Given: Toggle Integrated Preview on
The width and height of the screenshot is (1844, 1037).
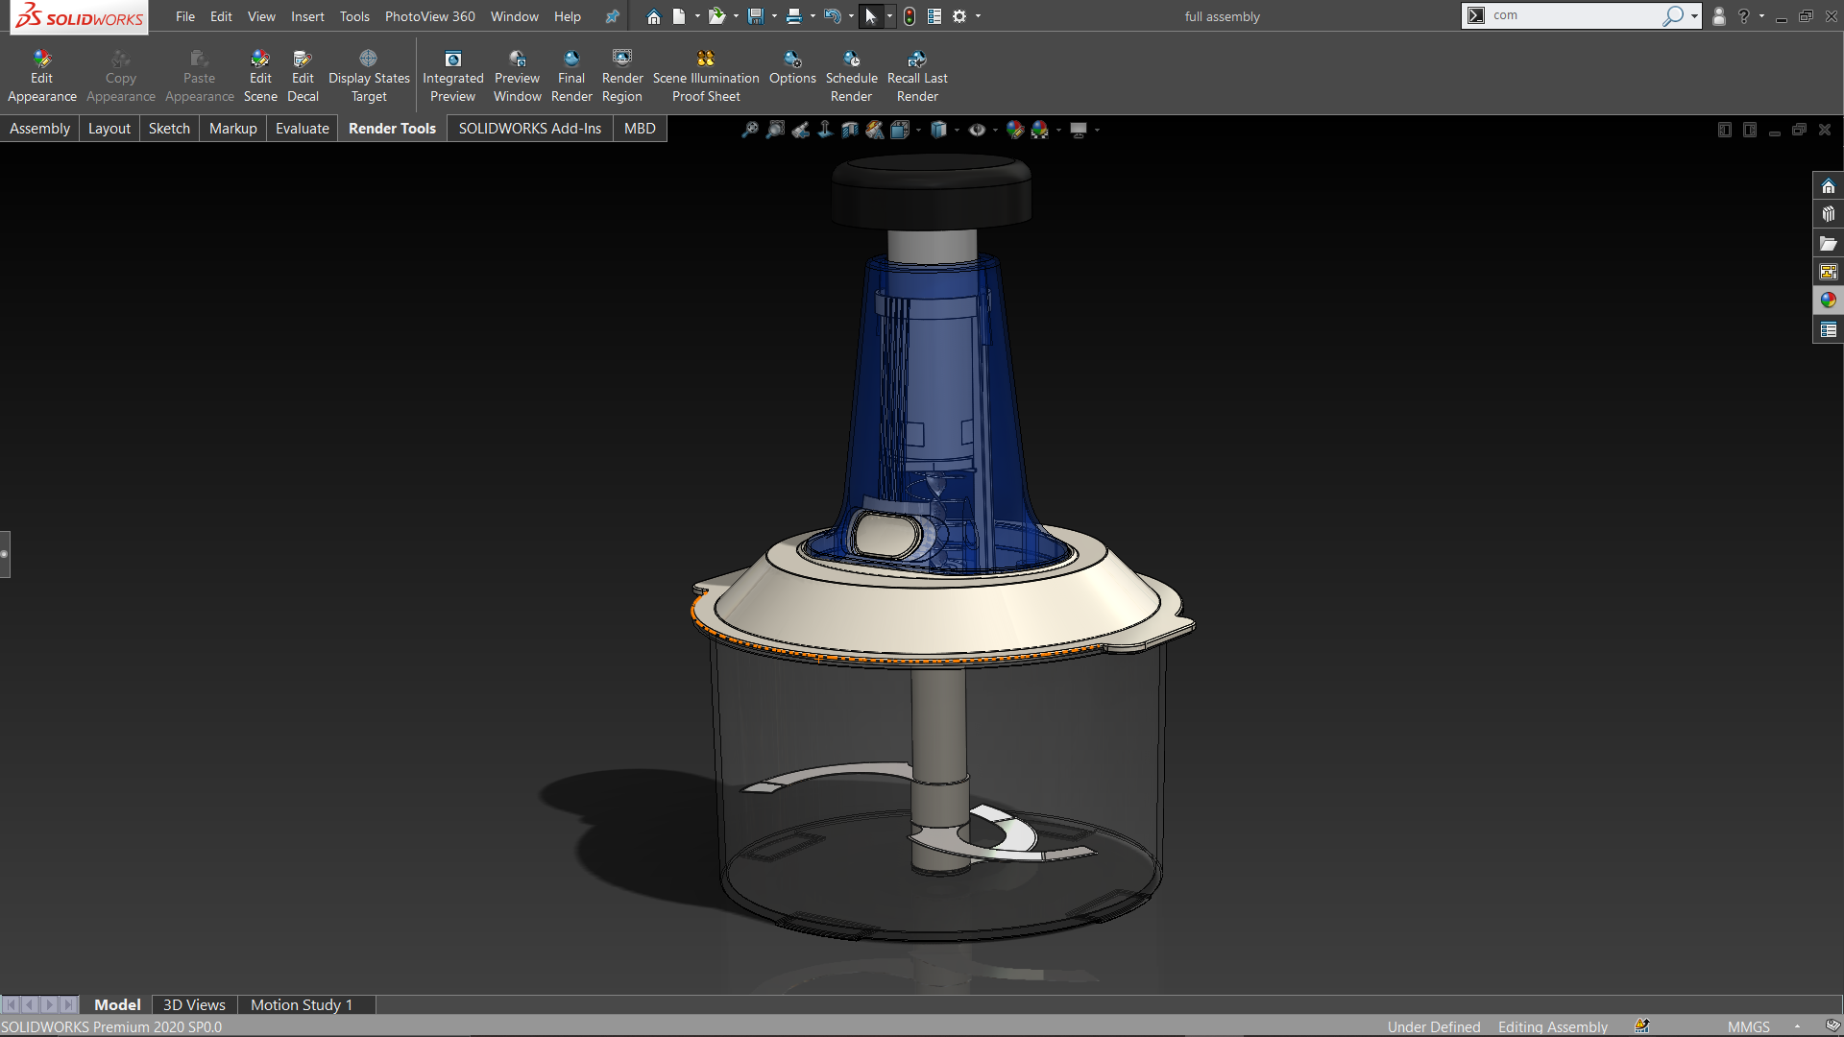Looking at the screenshot, I should (452, 60).
